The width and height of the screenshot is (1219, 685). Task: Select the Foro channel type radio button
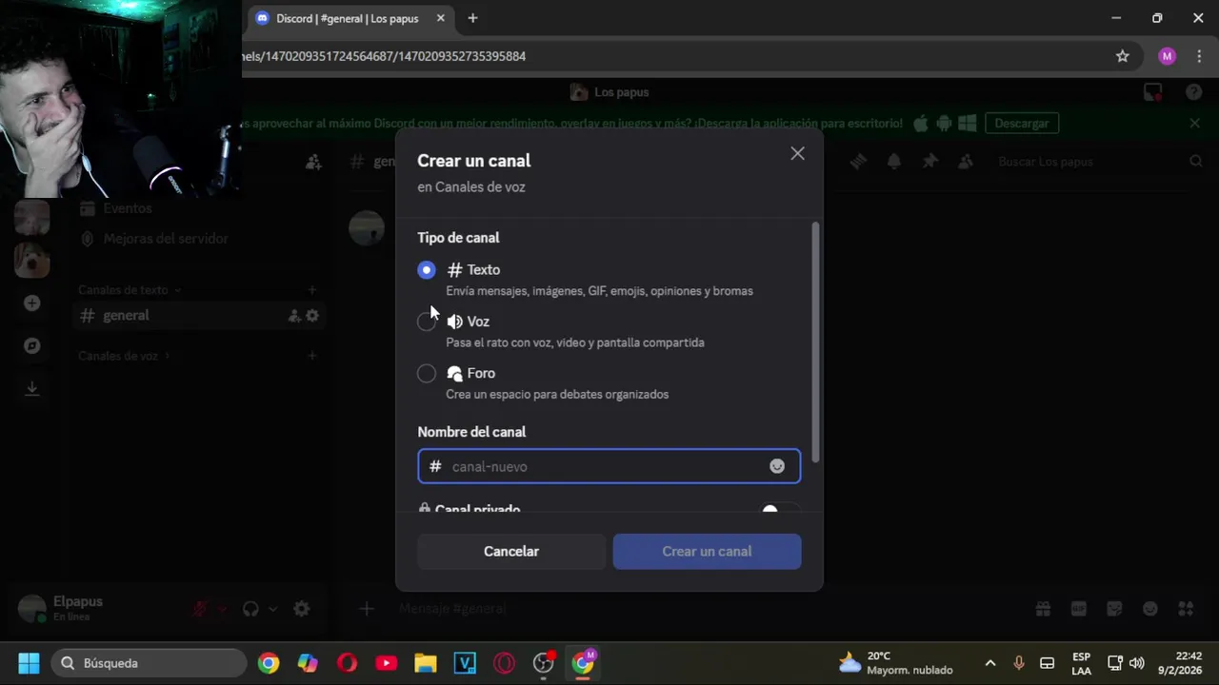pyautogui.click(x=427, y=374)
